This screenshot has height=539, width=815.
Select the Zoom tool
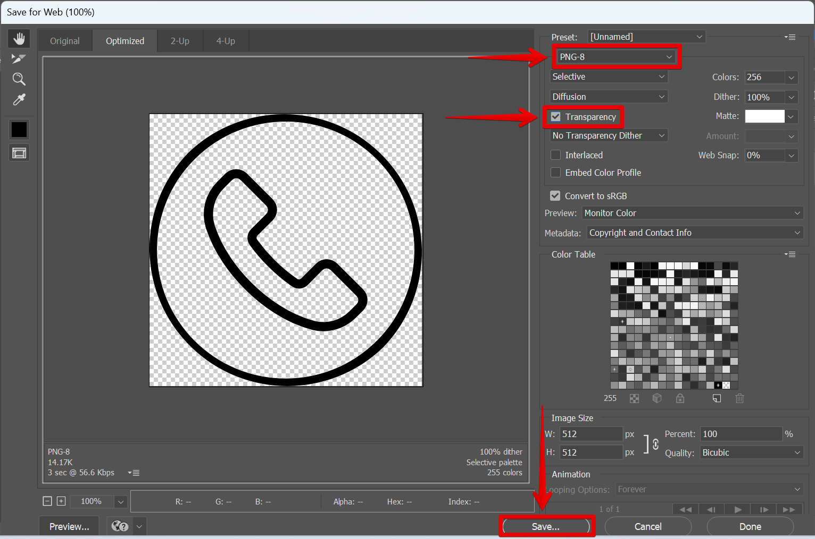19,79
